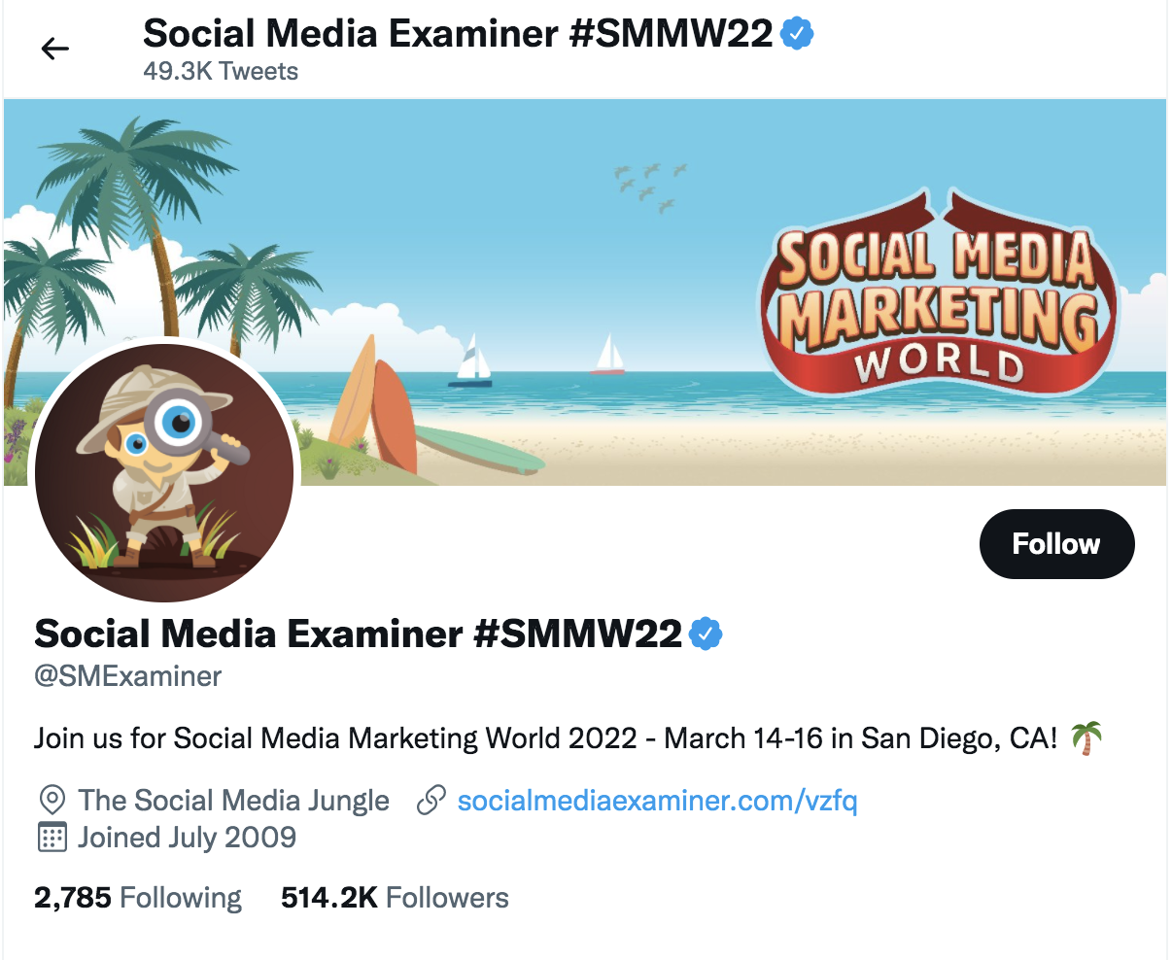
Task: Click the link chain icon before the website URL
Action: pos(431,800)
